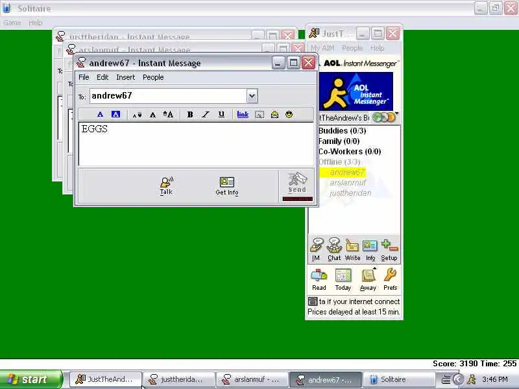Click the IM icon in the buddy list
This screenshot has height=389, width=519.
click(316, 250)
